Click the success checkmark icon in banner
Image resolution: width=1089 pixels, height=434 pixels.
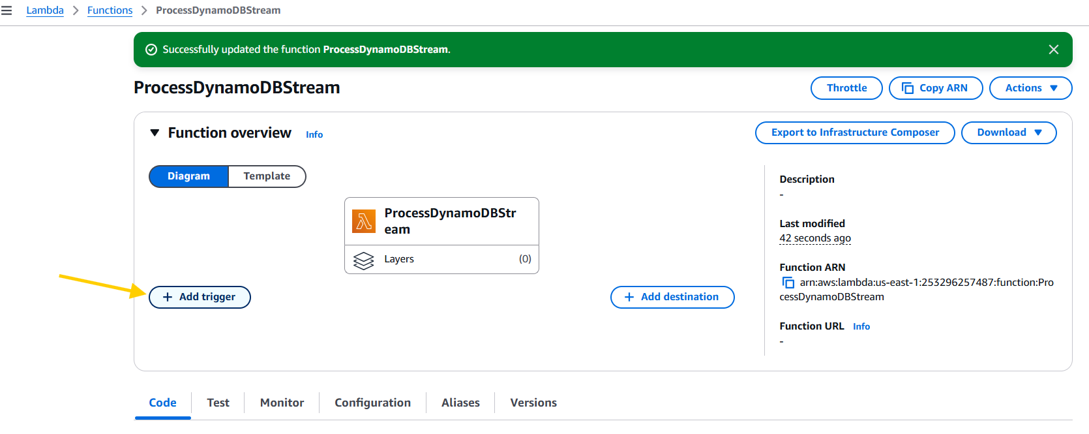tap(151, 50)
